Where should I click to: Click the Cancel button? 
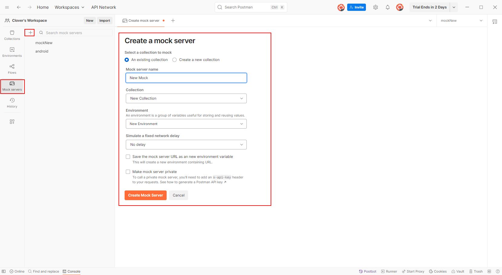click(178, 195)
